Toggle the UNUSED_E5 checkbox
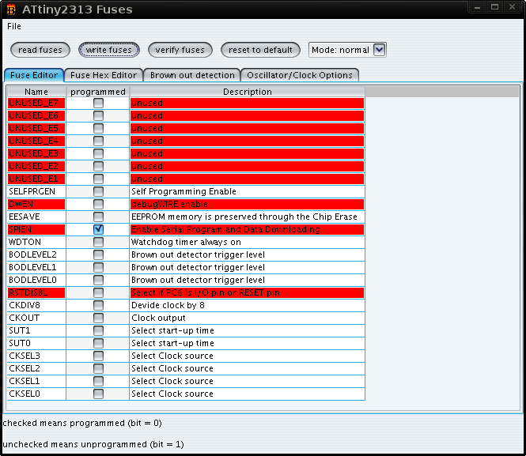526x456 pixels. click(x=98, y=128)
